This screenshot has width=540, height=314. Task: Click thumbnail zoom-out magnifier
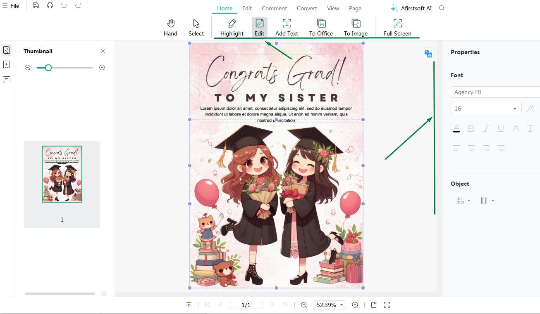tap(28, 68)
